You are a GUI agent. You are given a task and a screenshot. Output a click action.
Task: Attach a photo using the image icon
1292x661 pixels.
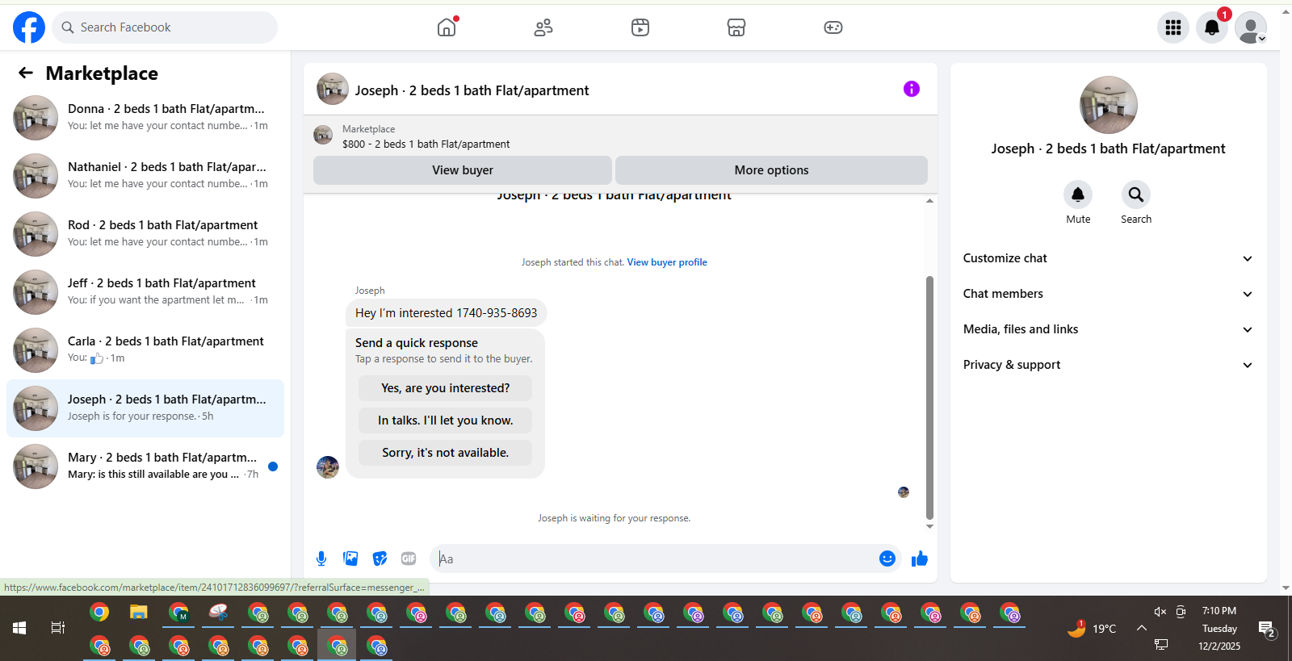[x=350, y=559]
